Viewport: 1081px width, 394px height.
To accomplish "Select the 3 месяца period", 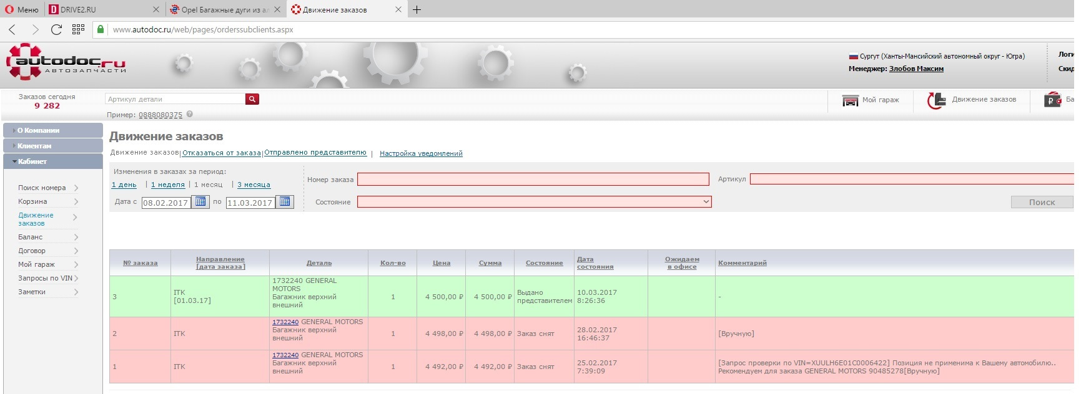I will [x=254, y=185].
